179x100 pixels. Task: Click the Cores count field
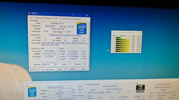coord(70,64)
